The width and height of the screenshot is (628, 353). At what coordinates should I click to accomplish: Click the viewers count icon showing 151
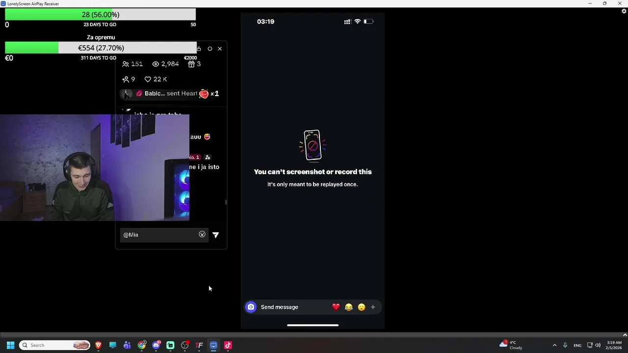126,64
